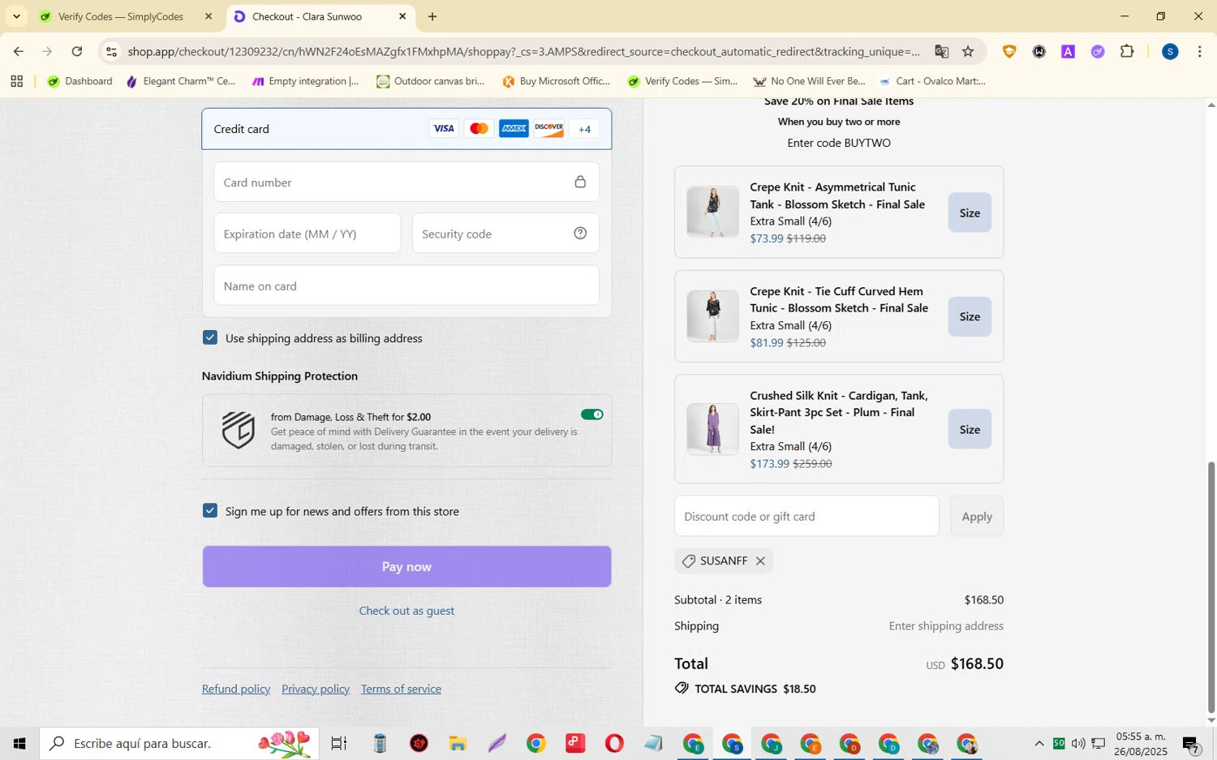Open notification center icon
This screenshot has width=1217, height=760.
1192,744
